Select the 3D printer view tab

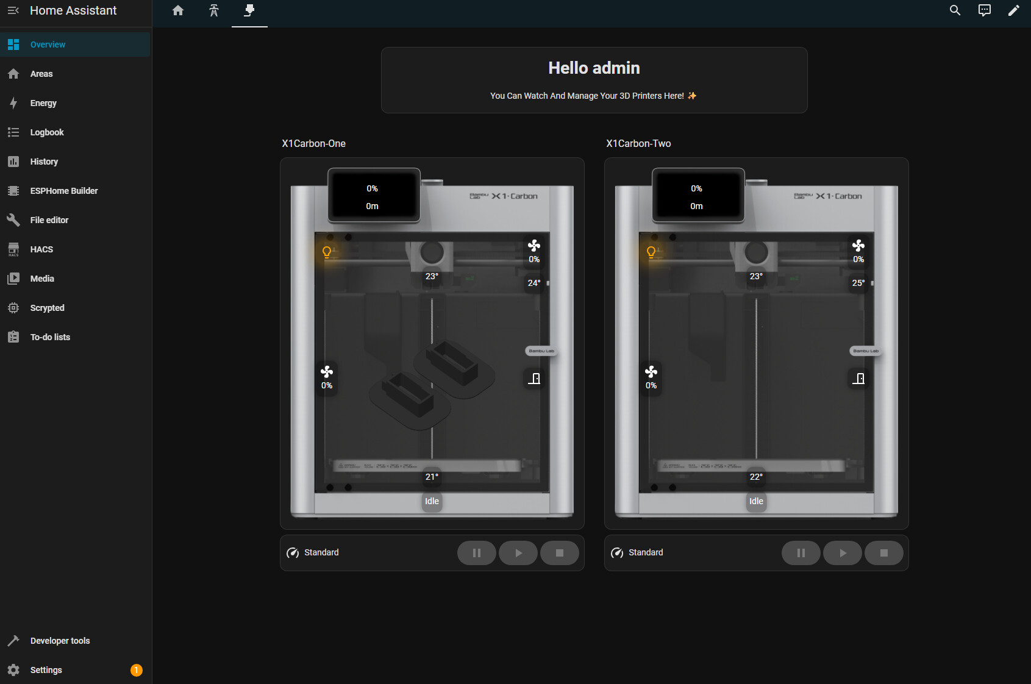(x=249, y=10)
